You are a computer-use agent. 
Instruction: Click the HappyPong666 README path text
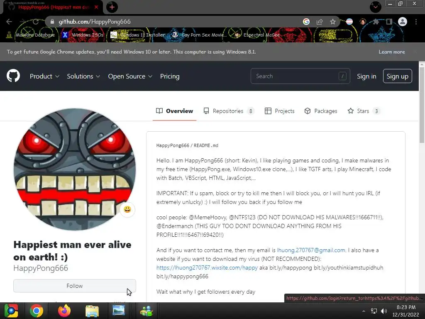(187, 145)
